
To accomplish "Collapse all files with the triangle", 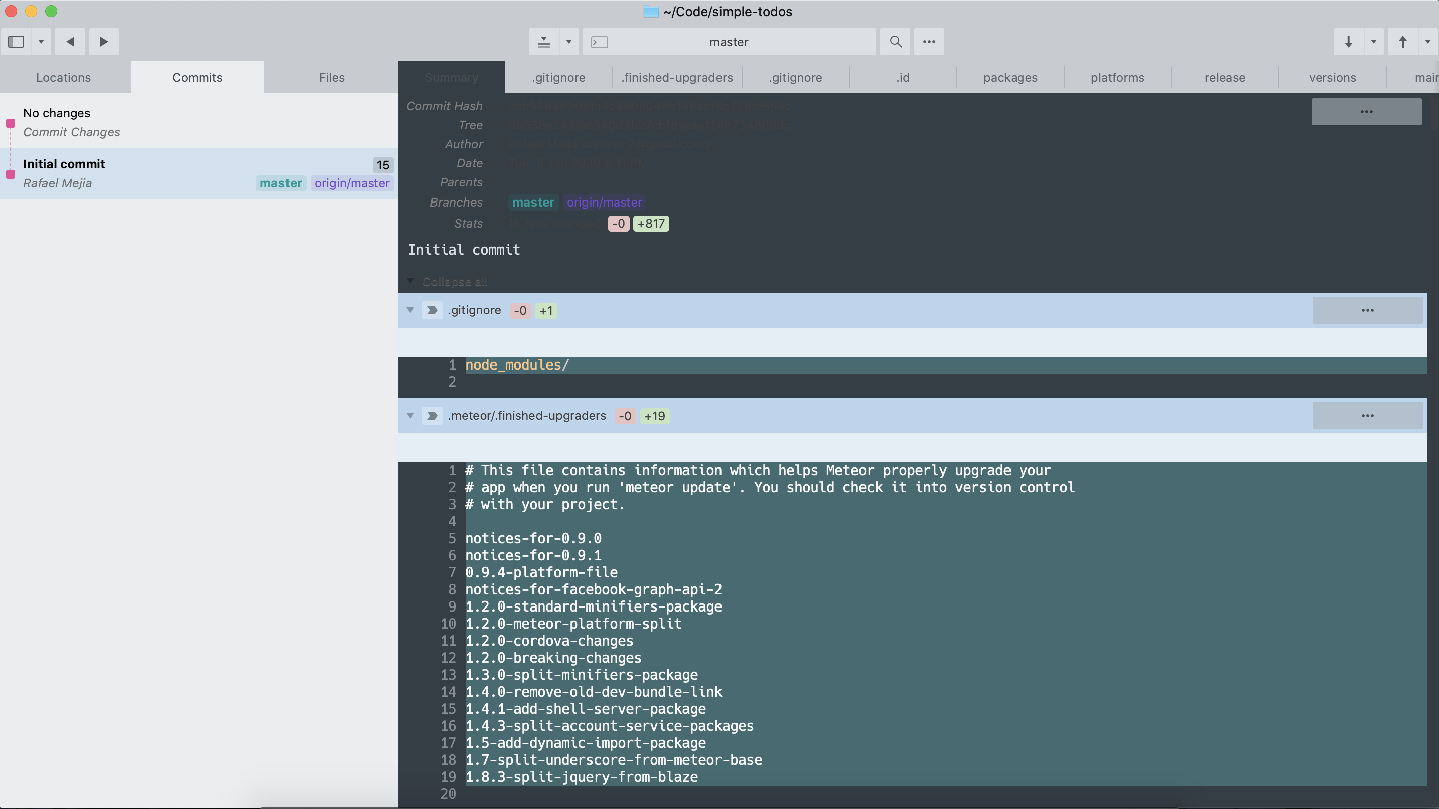I will coord(410,281).
